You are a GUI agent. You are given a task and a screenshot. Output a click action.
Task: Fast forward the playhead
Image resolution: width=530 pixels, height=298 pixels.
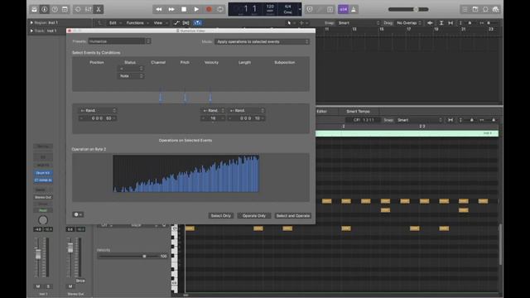click(x=171, y=9)
